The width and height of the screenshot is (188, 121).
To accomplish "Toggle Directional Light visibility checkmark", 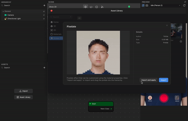I will [x=44, y=19].
